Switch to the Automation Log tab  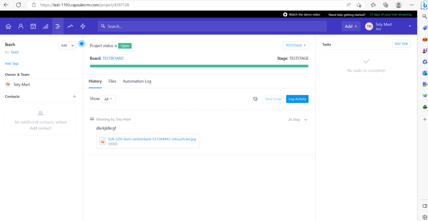(137, 81)
